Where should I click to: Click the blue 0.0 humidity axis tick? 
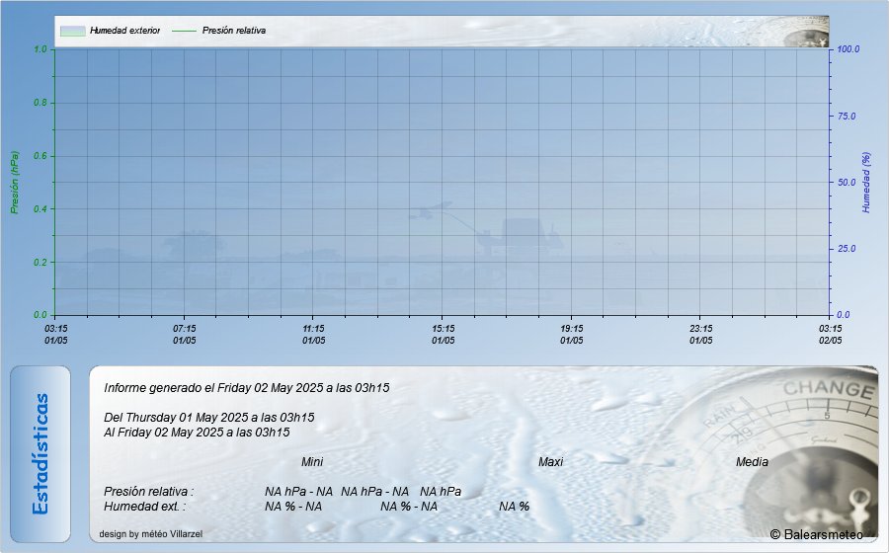[844, 315]
